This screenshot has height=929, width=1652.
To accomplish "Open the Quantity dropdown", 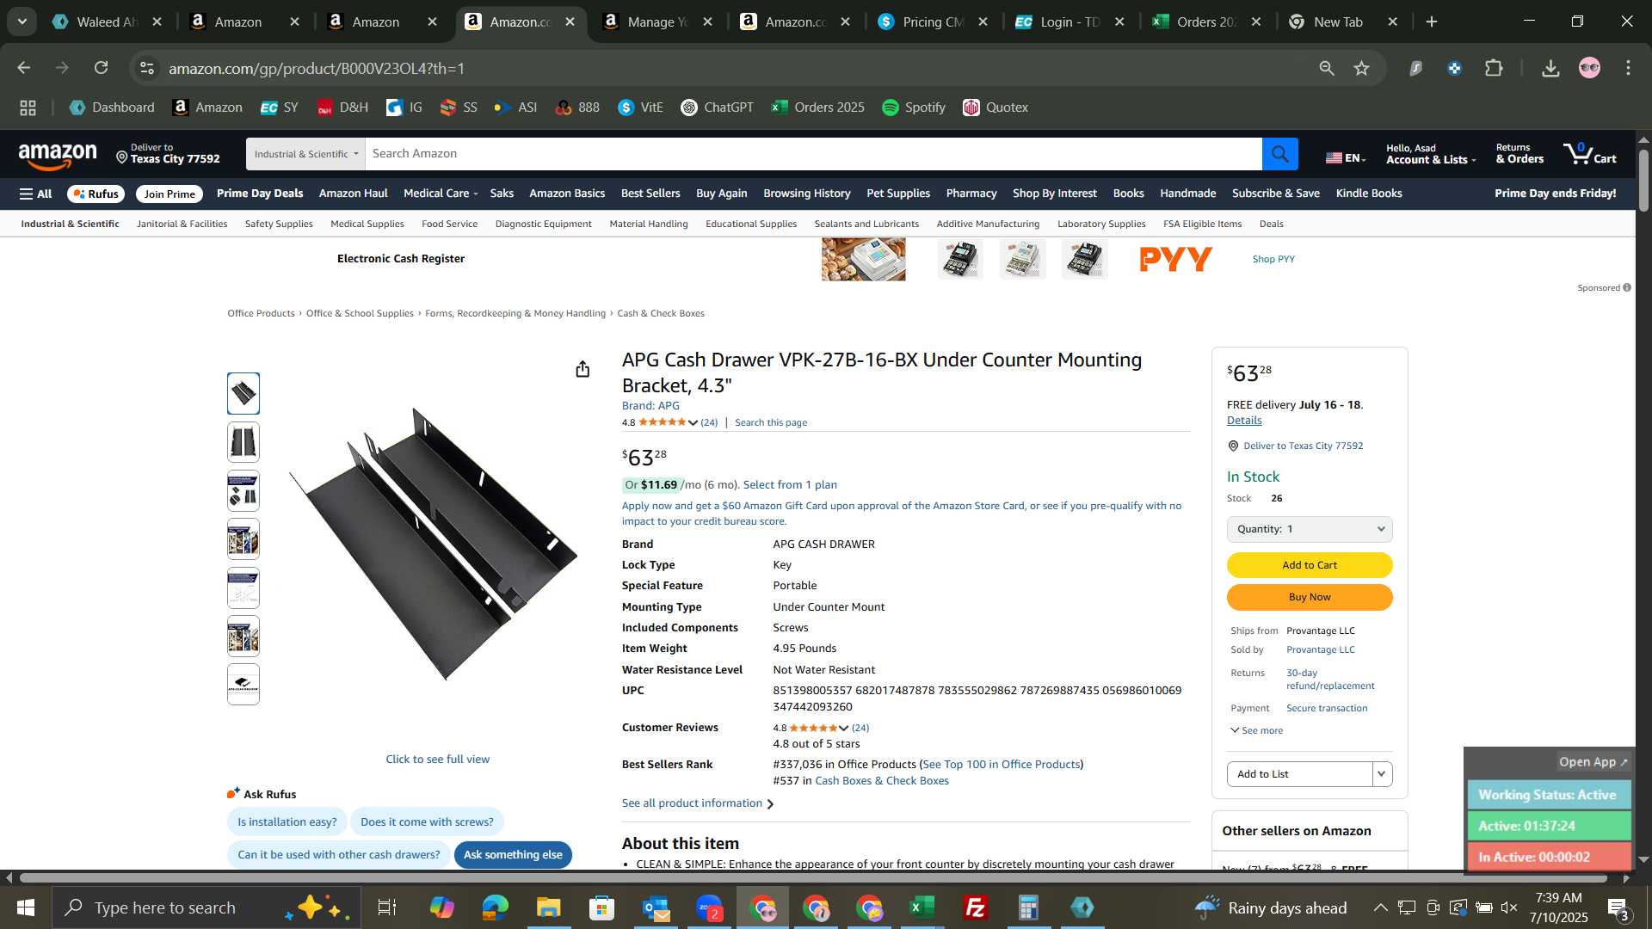I will click(x=1309, y=529).
